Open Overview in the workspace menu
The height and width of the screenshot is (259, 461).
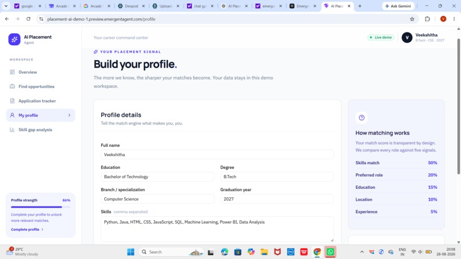click(41, 72)
